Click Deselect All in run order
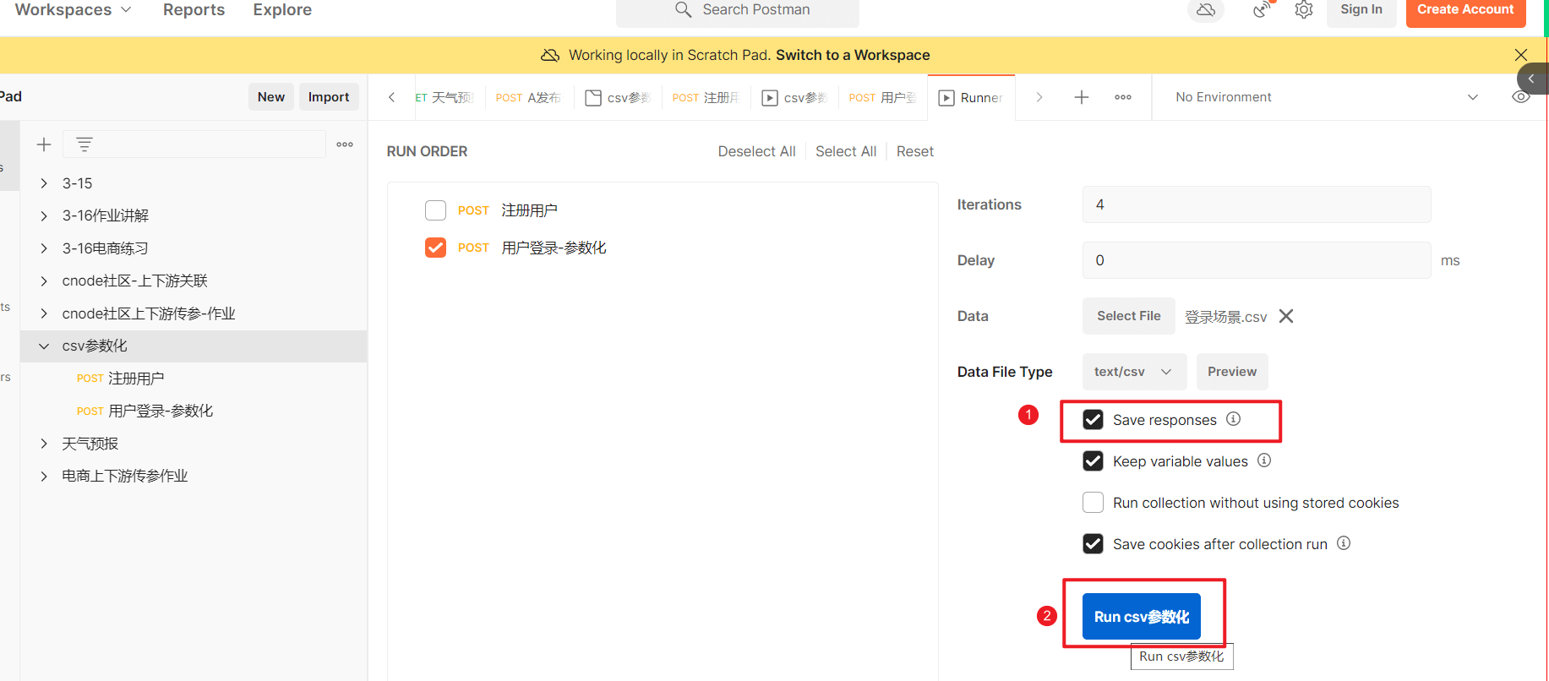The image size is (1549, 681). pyautogui.click(x=756, y=151)
